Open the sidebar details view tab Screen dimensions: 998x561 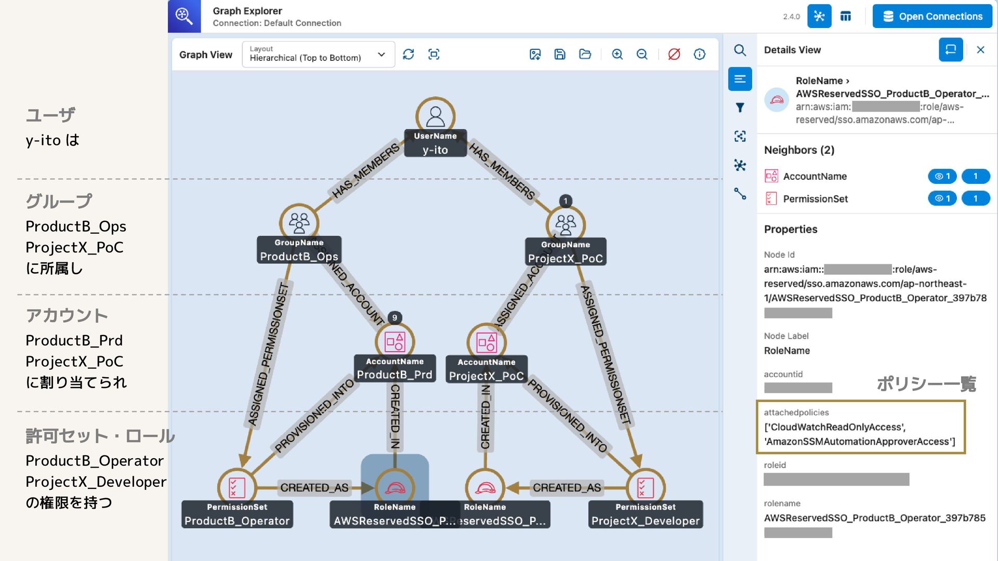tap(740, 79)
